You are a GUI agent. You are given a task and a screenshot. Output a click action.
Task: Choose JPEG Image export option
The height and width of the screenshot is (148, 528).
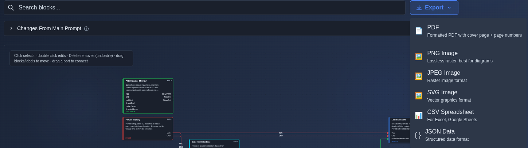[469, 77]
